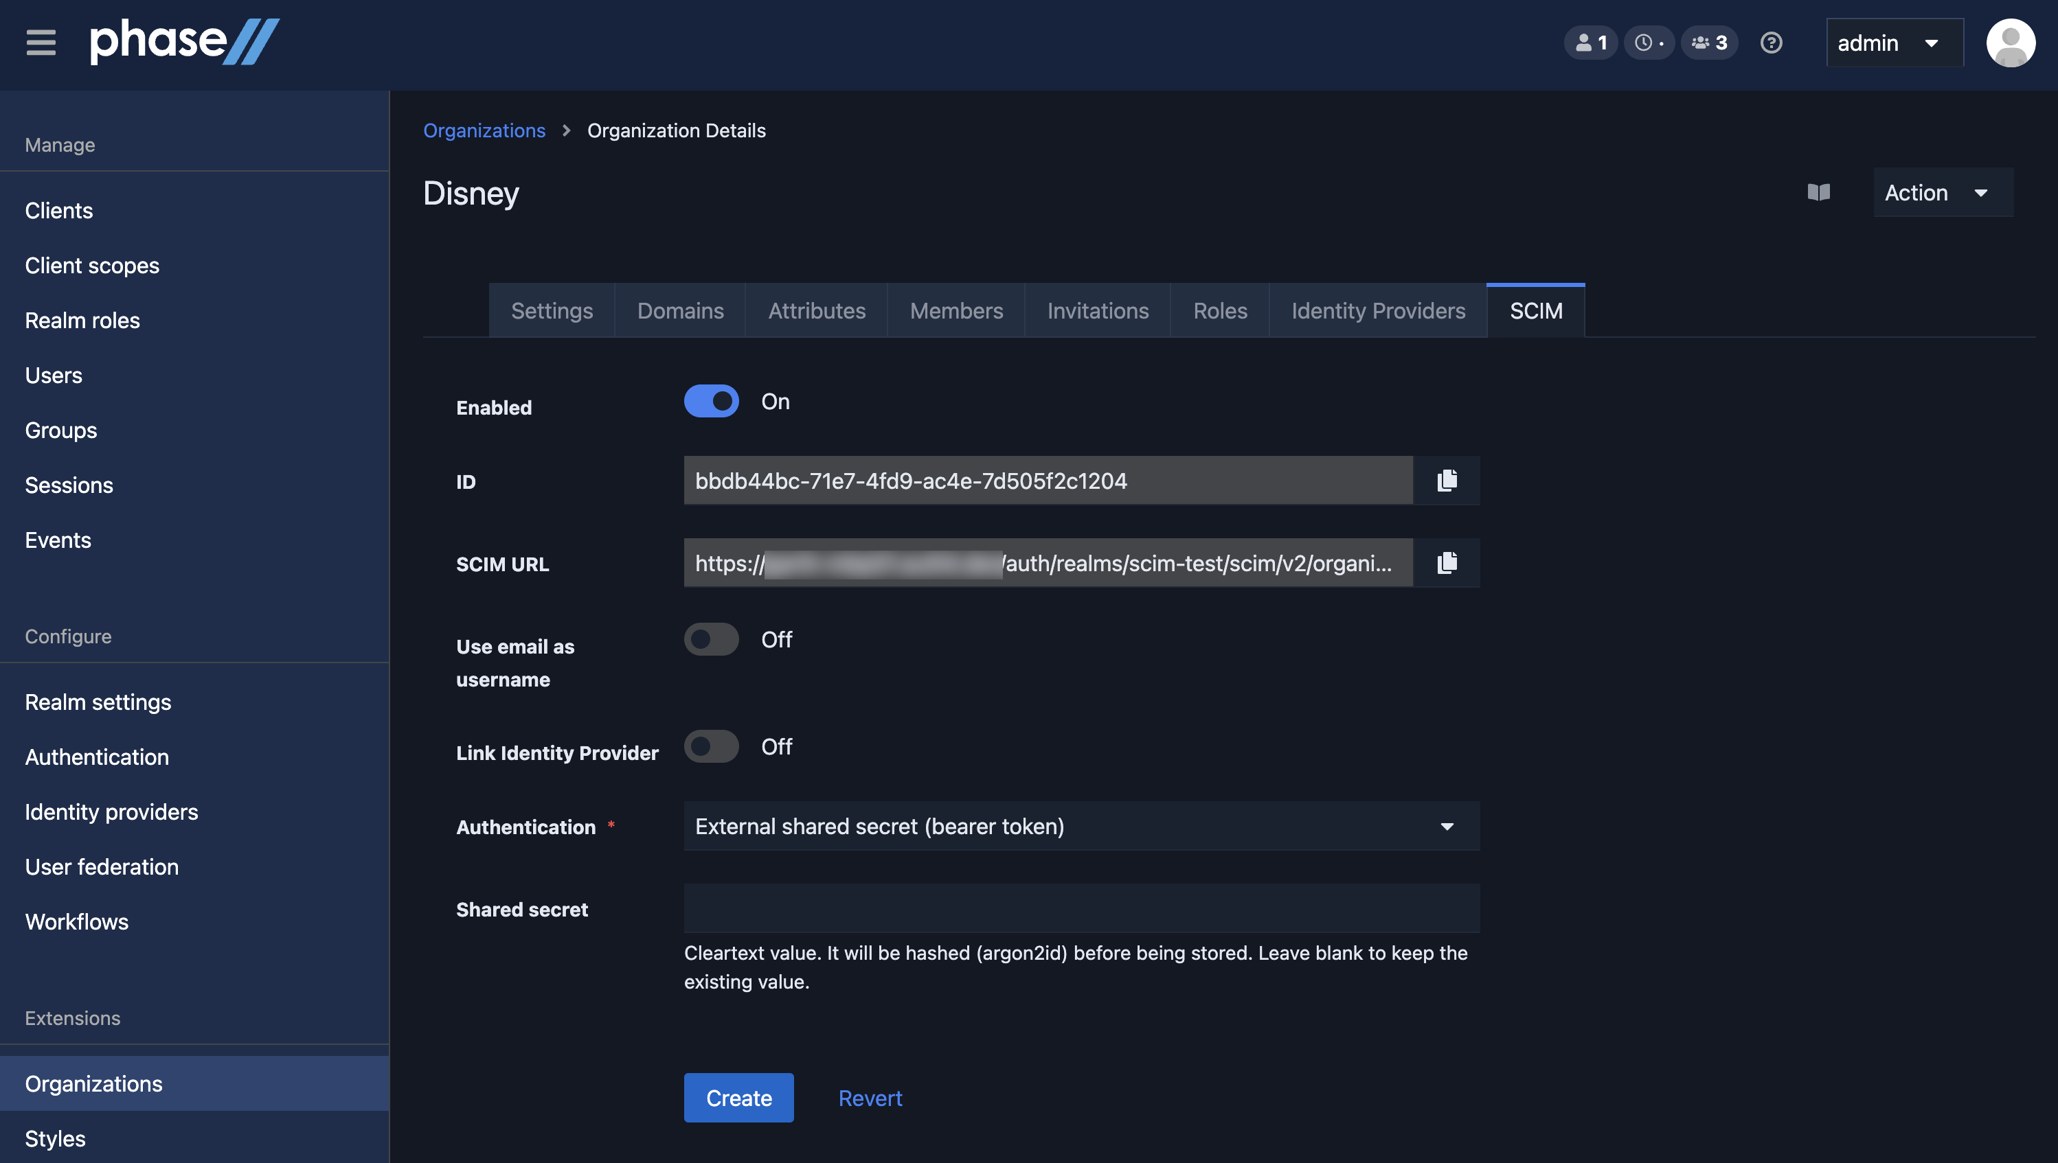
Task: Expand the Action dropdown
Action: (x=1943, y=192)
